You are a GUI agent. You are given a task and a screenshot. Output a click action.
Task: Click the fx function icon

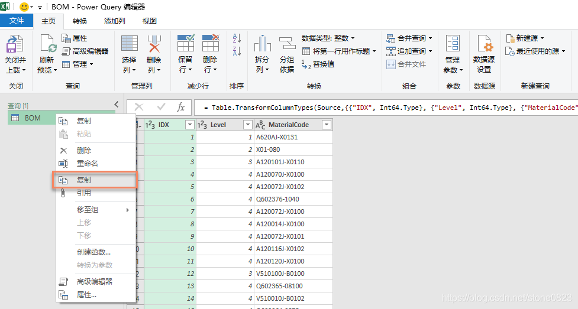[x=180, y=107]
